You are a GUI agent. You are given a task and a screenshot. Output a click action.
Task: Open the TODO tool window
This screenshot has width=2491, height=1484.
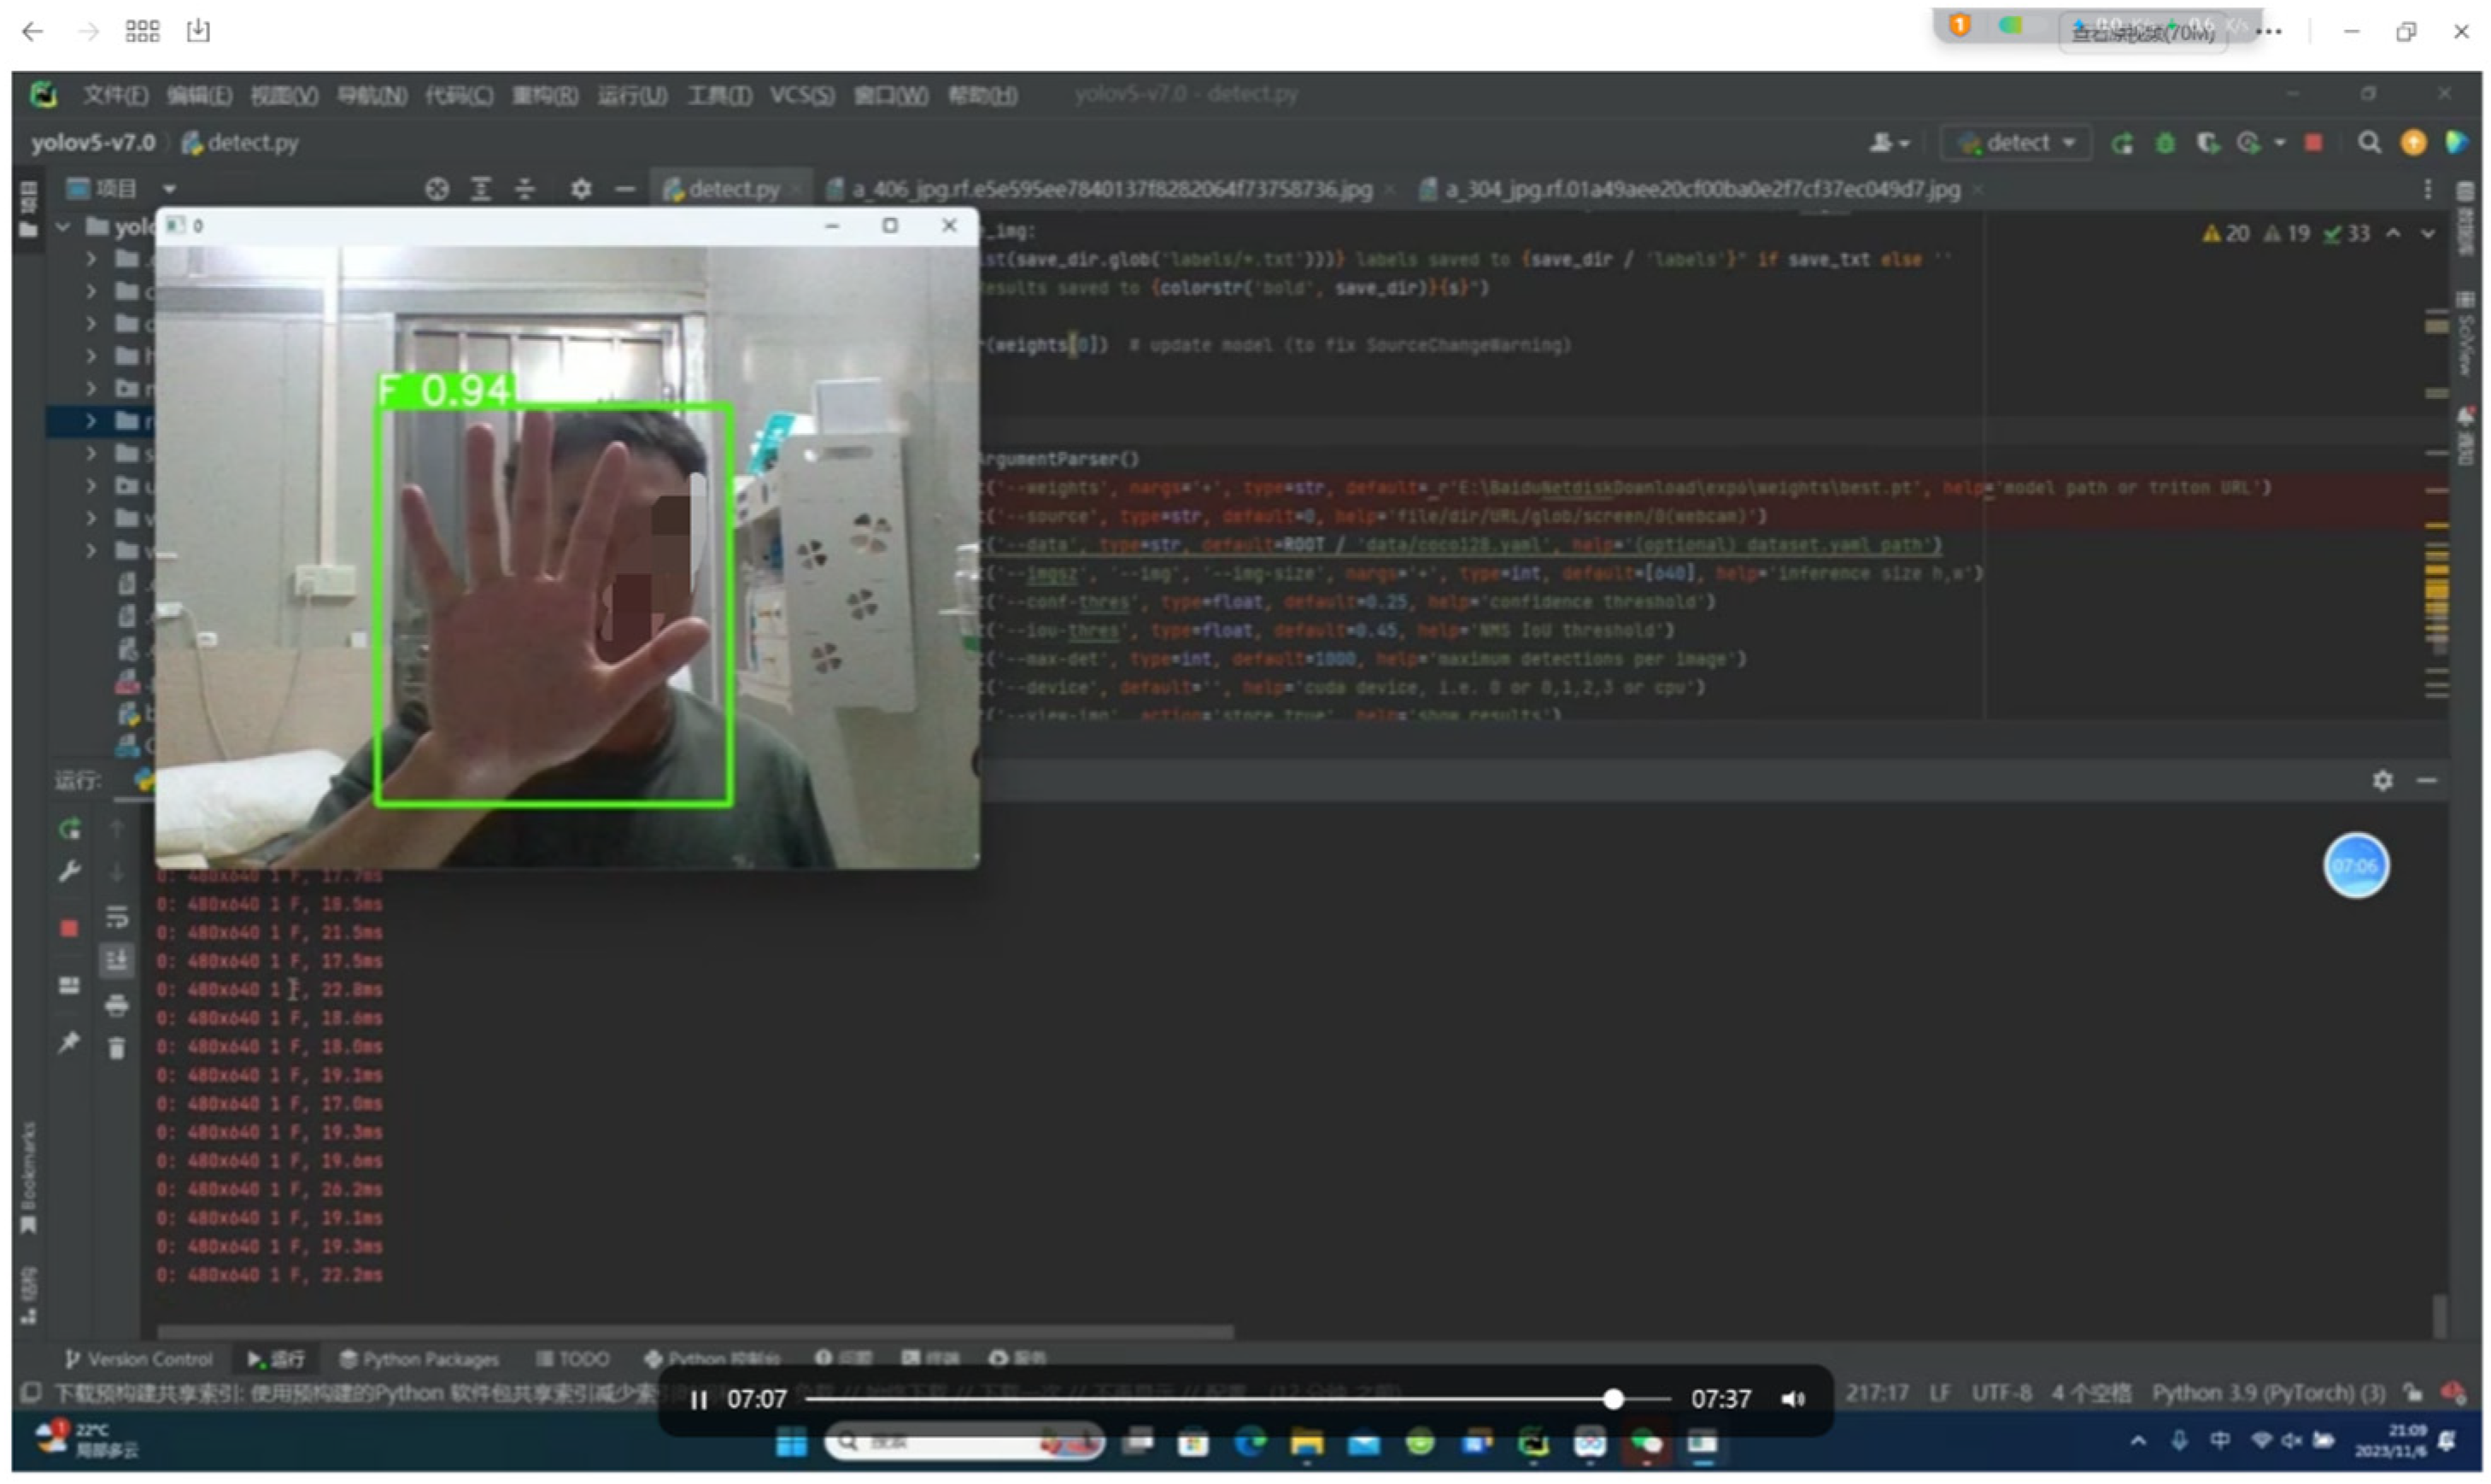tap(572, 1360)
